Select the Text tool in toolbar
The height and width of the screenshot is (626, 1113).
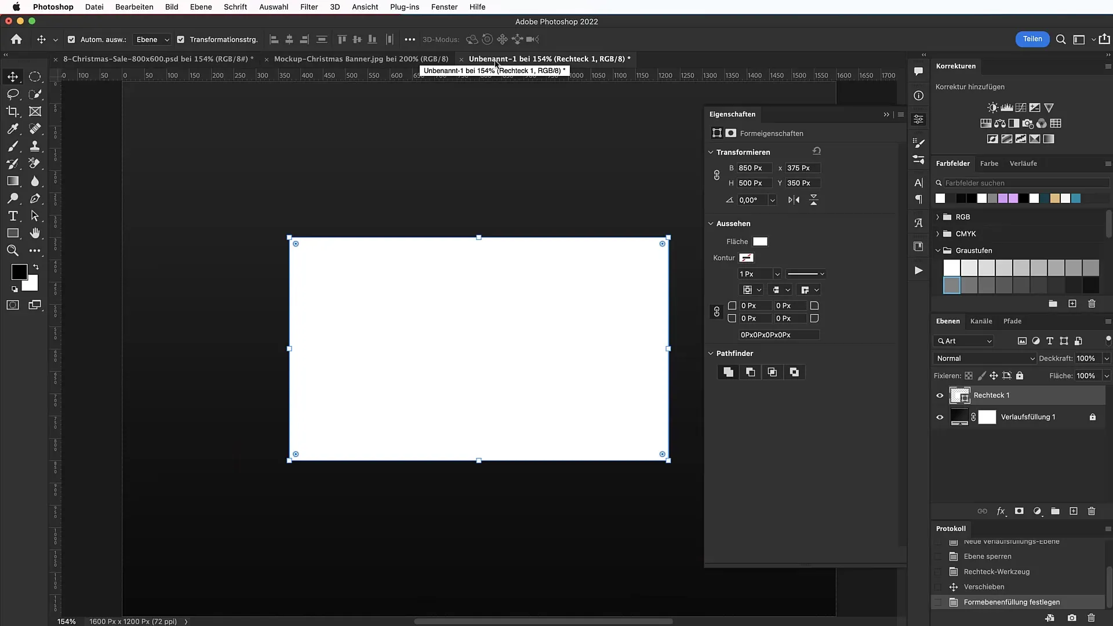click(x=12, y=216)
